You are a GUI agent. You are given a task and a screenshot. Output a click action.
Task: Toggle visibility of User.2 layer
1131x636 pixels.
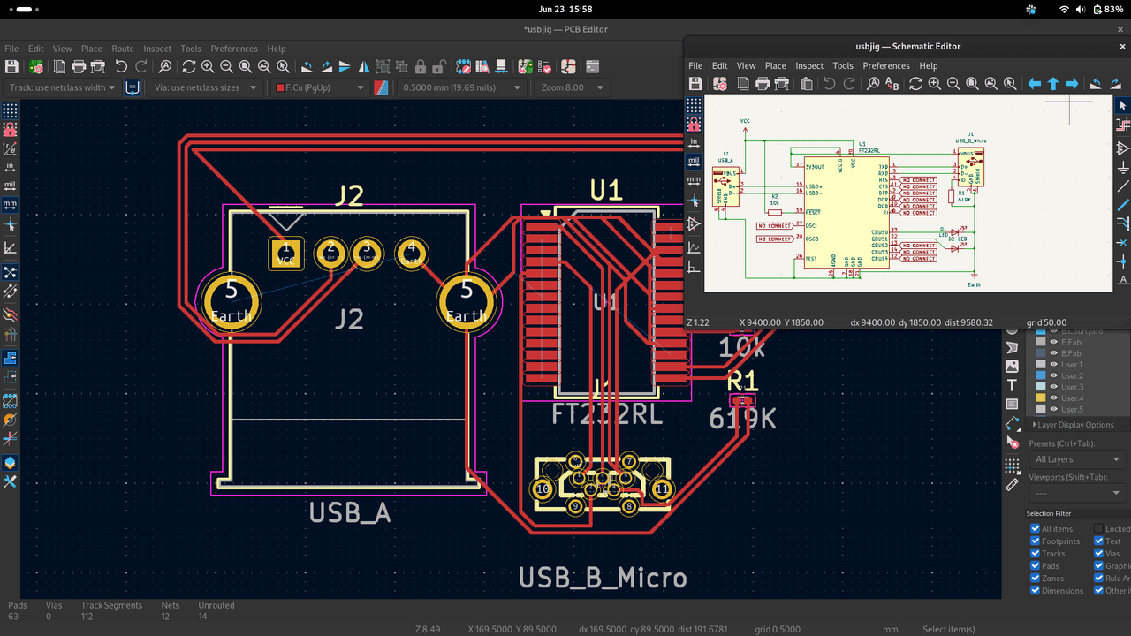coord(1053,375)
